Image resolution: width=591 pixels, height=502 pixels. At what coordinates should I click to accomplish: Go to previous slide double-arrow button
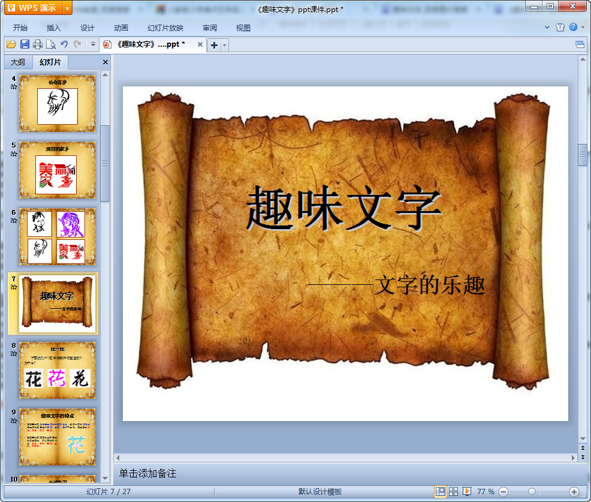tap(583, 448)
